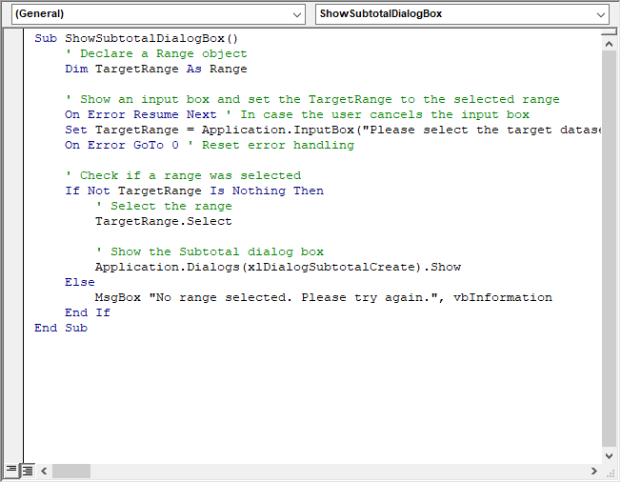Switch to Procedure View icon

coord(11,471)
